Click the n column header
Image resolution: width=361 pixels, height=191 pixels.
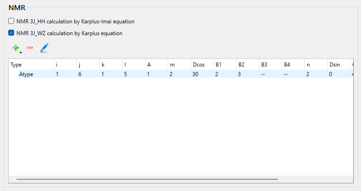tap(308, 65)
